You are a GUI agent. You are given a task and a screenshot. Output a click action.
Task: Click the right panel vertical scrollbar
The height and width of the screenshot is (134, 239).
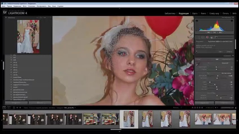pos(236,44)
